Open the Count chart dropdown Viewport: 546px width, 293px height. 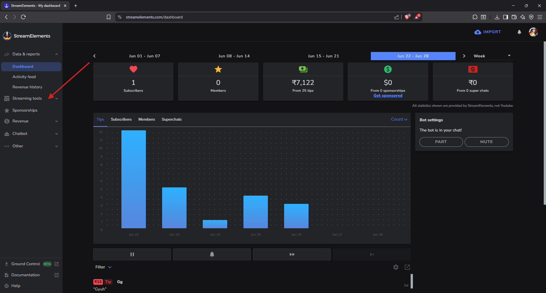(399, 119)
